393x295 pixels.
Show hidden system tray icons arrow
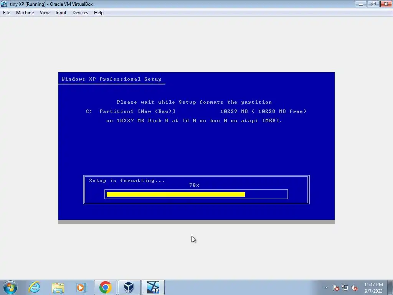pos(326,288)
